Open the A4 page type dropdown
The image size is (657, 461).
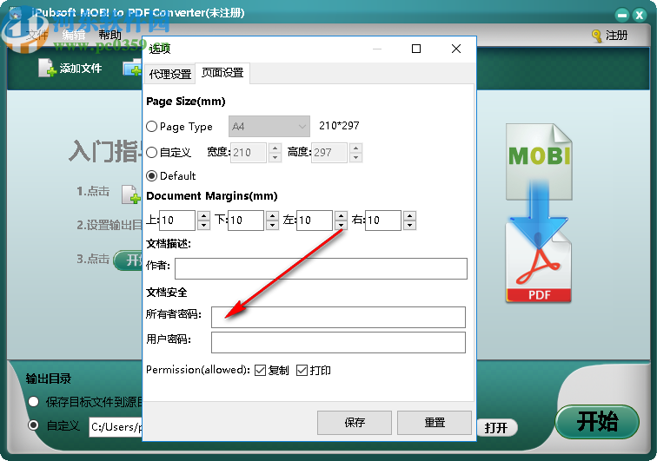tap(269, 126)
